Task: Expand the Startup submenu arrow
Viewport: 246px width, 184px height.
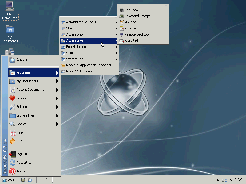Action: point(116,29)
